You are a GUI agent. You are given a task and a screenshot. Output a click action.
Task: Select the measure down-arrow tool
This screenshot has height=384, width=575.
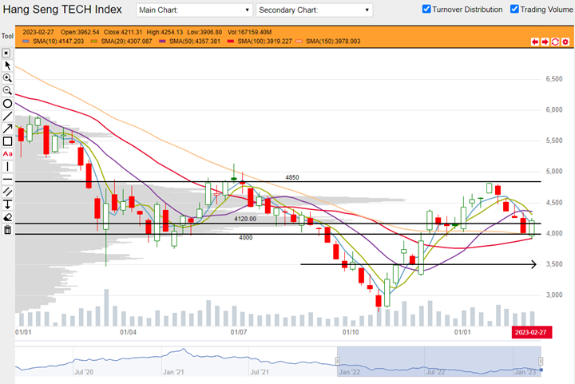click(7, 204)
